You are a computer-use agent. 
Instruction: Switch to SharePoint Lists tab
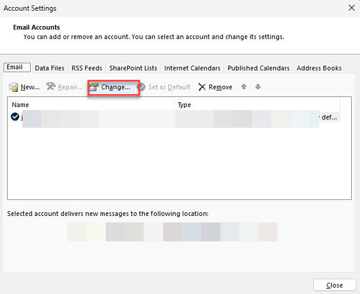pyautogui.click(x=133, y=68)
